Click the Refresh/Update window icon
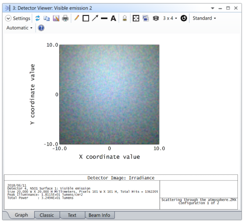The width and height of the screenshot is (244, 224). [37, 18]
